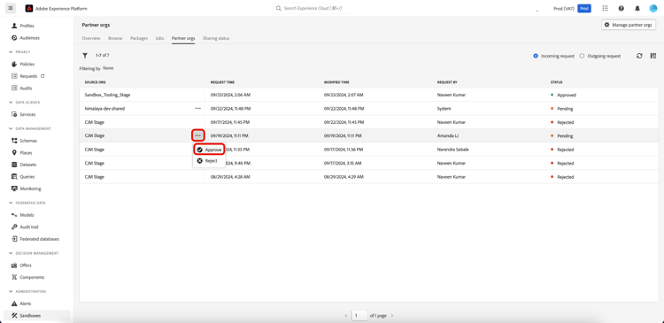Open the Prod sandbox selector
This screenshot has width=664, height=323.
point(584,8)
